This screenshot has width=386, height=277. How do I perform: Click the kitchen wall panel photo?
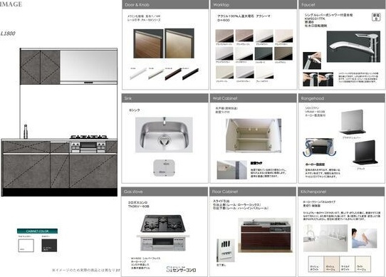pyautogui.click(x=325, y=238)
